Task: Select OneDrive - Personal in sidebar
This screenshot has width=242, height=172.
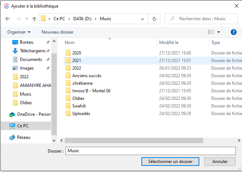Action: click(x=30, y=114)
